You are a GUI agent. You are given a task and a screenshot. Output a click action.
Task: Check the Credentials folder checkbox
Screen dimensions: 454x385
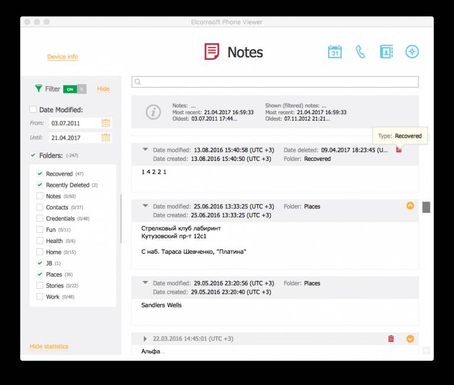coord(40,219)
